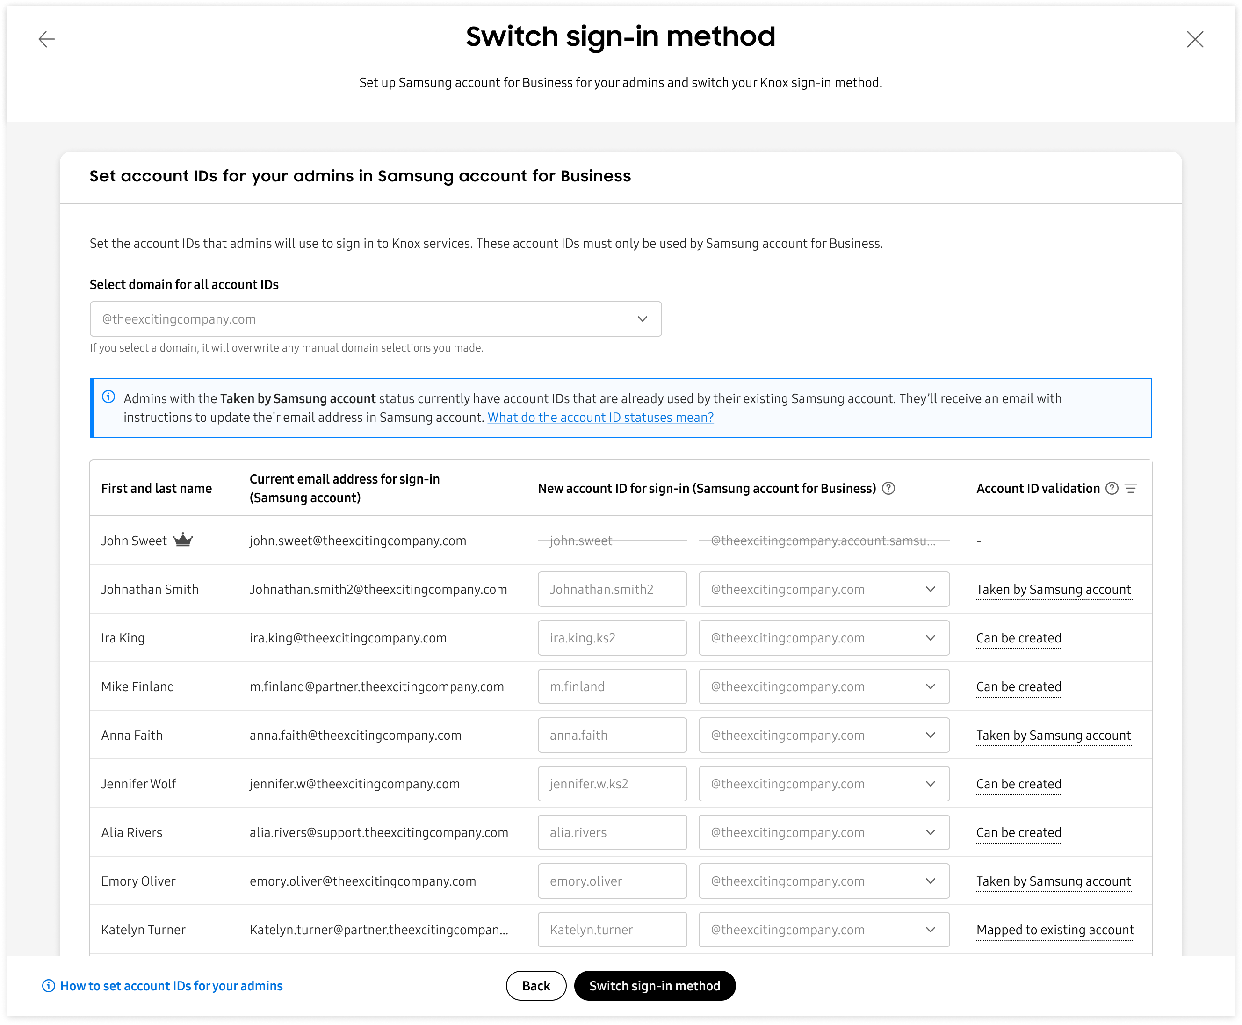The width and height of the screenshot is (1242, 1025).
Task: Close the Switch sign-in method dialog
Action: coord(1195,39)
